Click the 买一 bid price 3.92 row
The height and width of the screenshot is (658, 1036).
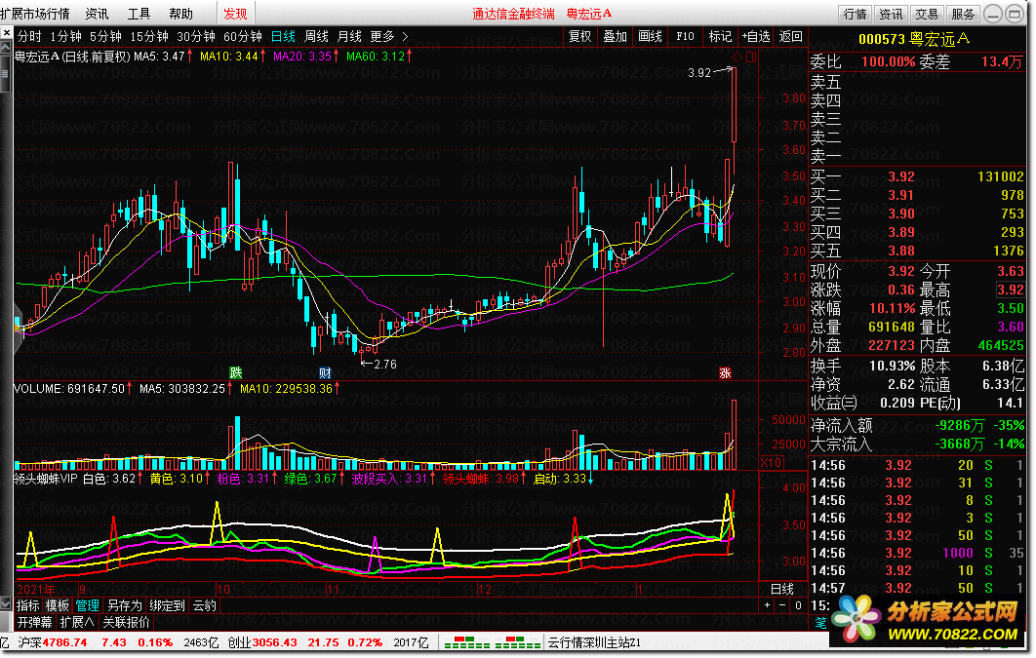(x=917, y=176)
